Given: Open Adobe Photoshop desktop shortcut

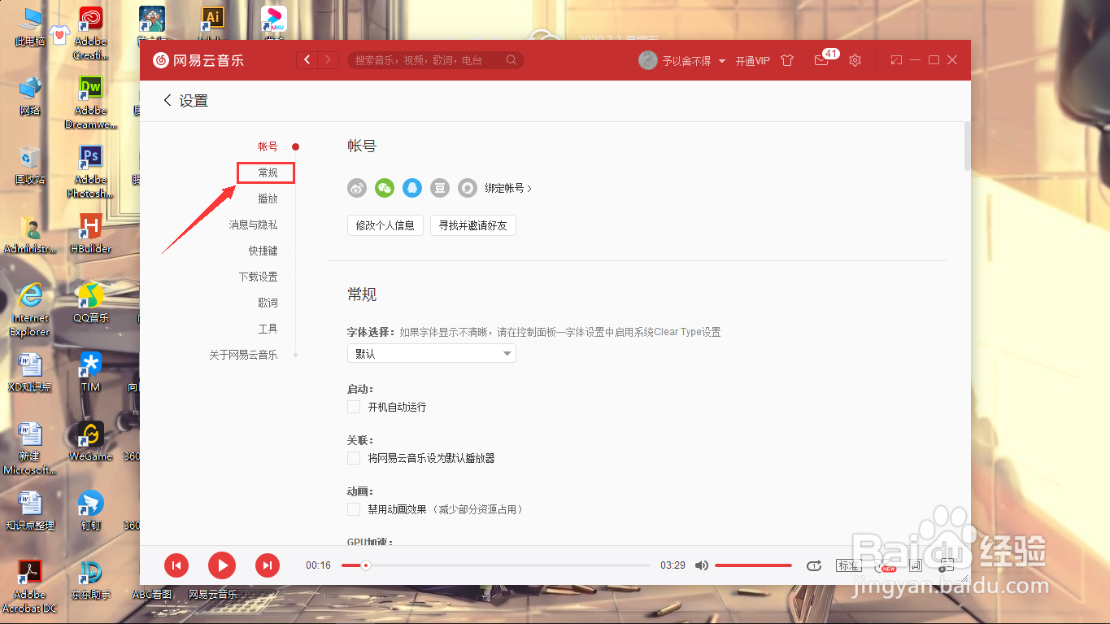Looking at the screenshot, I should 90,172.
